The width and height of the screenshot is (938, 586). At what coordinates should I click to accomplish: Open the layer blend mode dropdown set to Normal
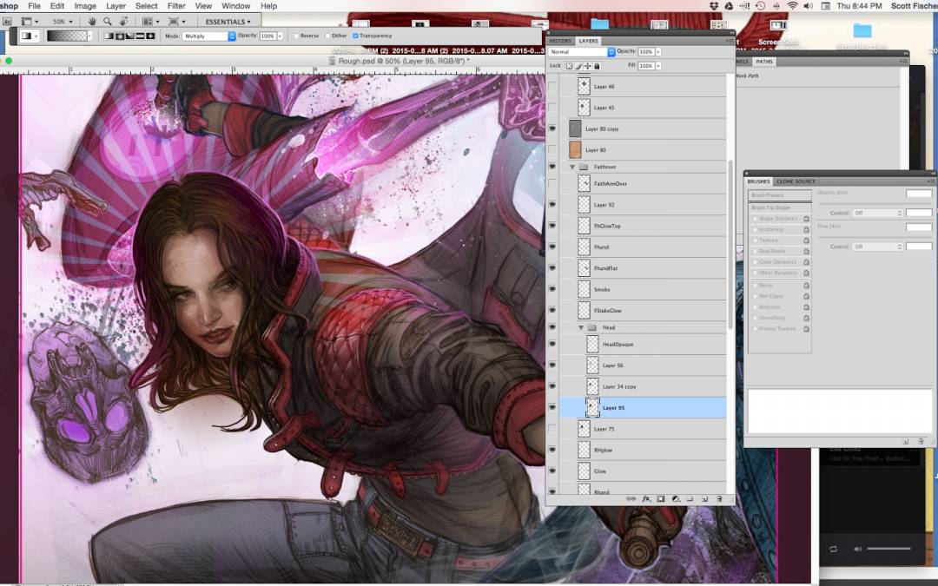[x=581, y=52]
